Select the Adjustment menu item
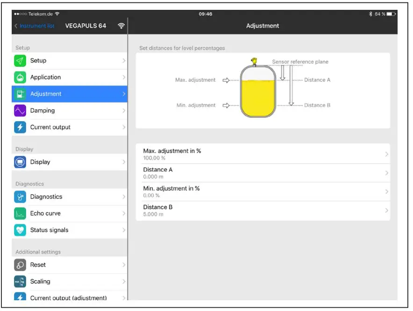The width and height of the screenshot is (413, 311). (x=70, y=94)
